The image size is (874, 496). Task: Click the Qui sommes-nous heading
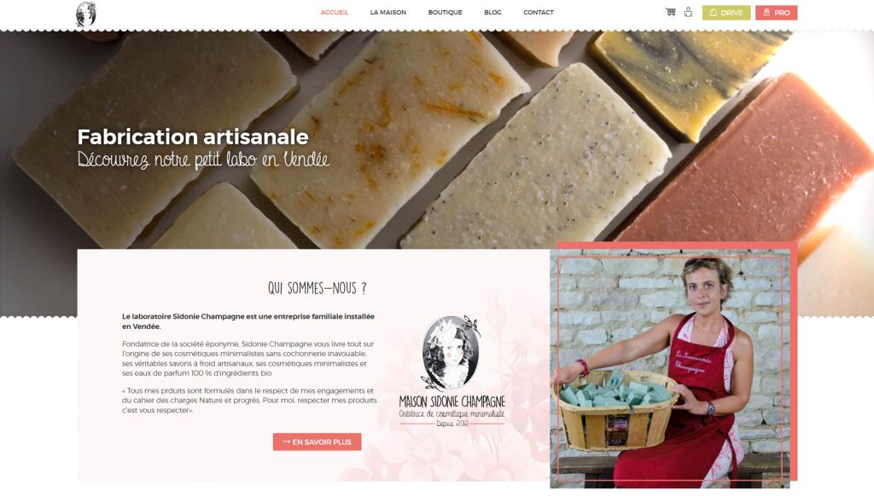(x=318, y=288)
